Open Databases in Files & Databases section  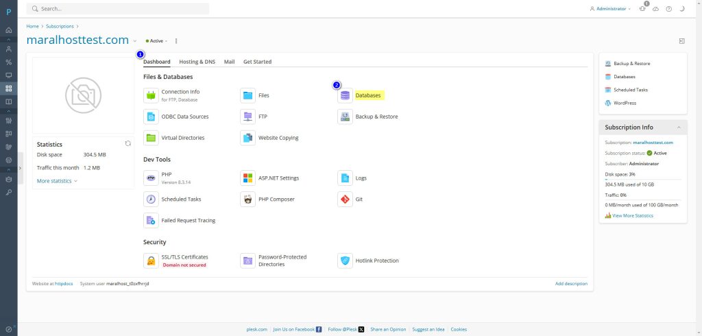pyautogui.click(x=367, y=95)
